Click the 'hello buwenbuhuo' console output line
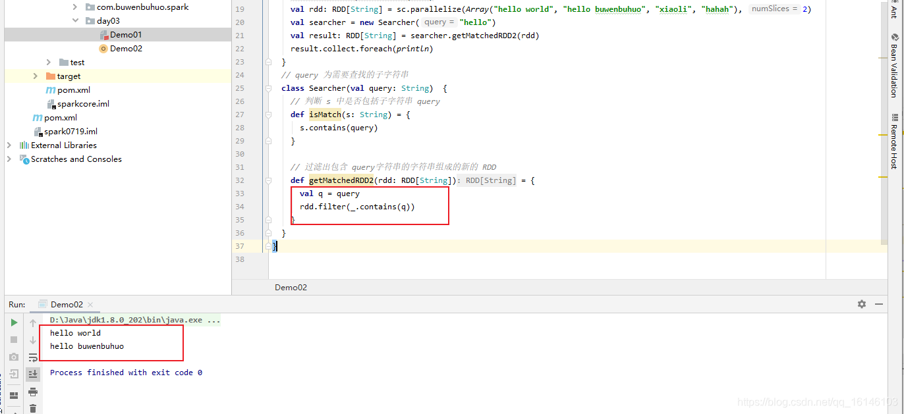This screenshot has height=414, width=904. click(87, 346)
